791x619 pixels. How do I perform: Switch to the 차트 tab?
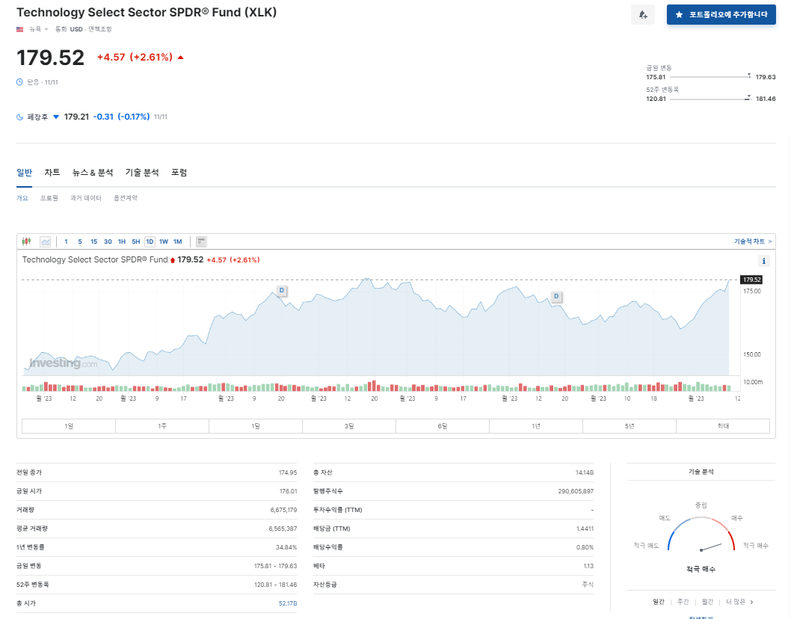(x=52, y=173)
